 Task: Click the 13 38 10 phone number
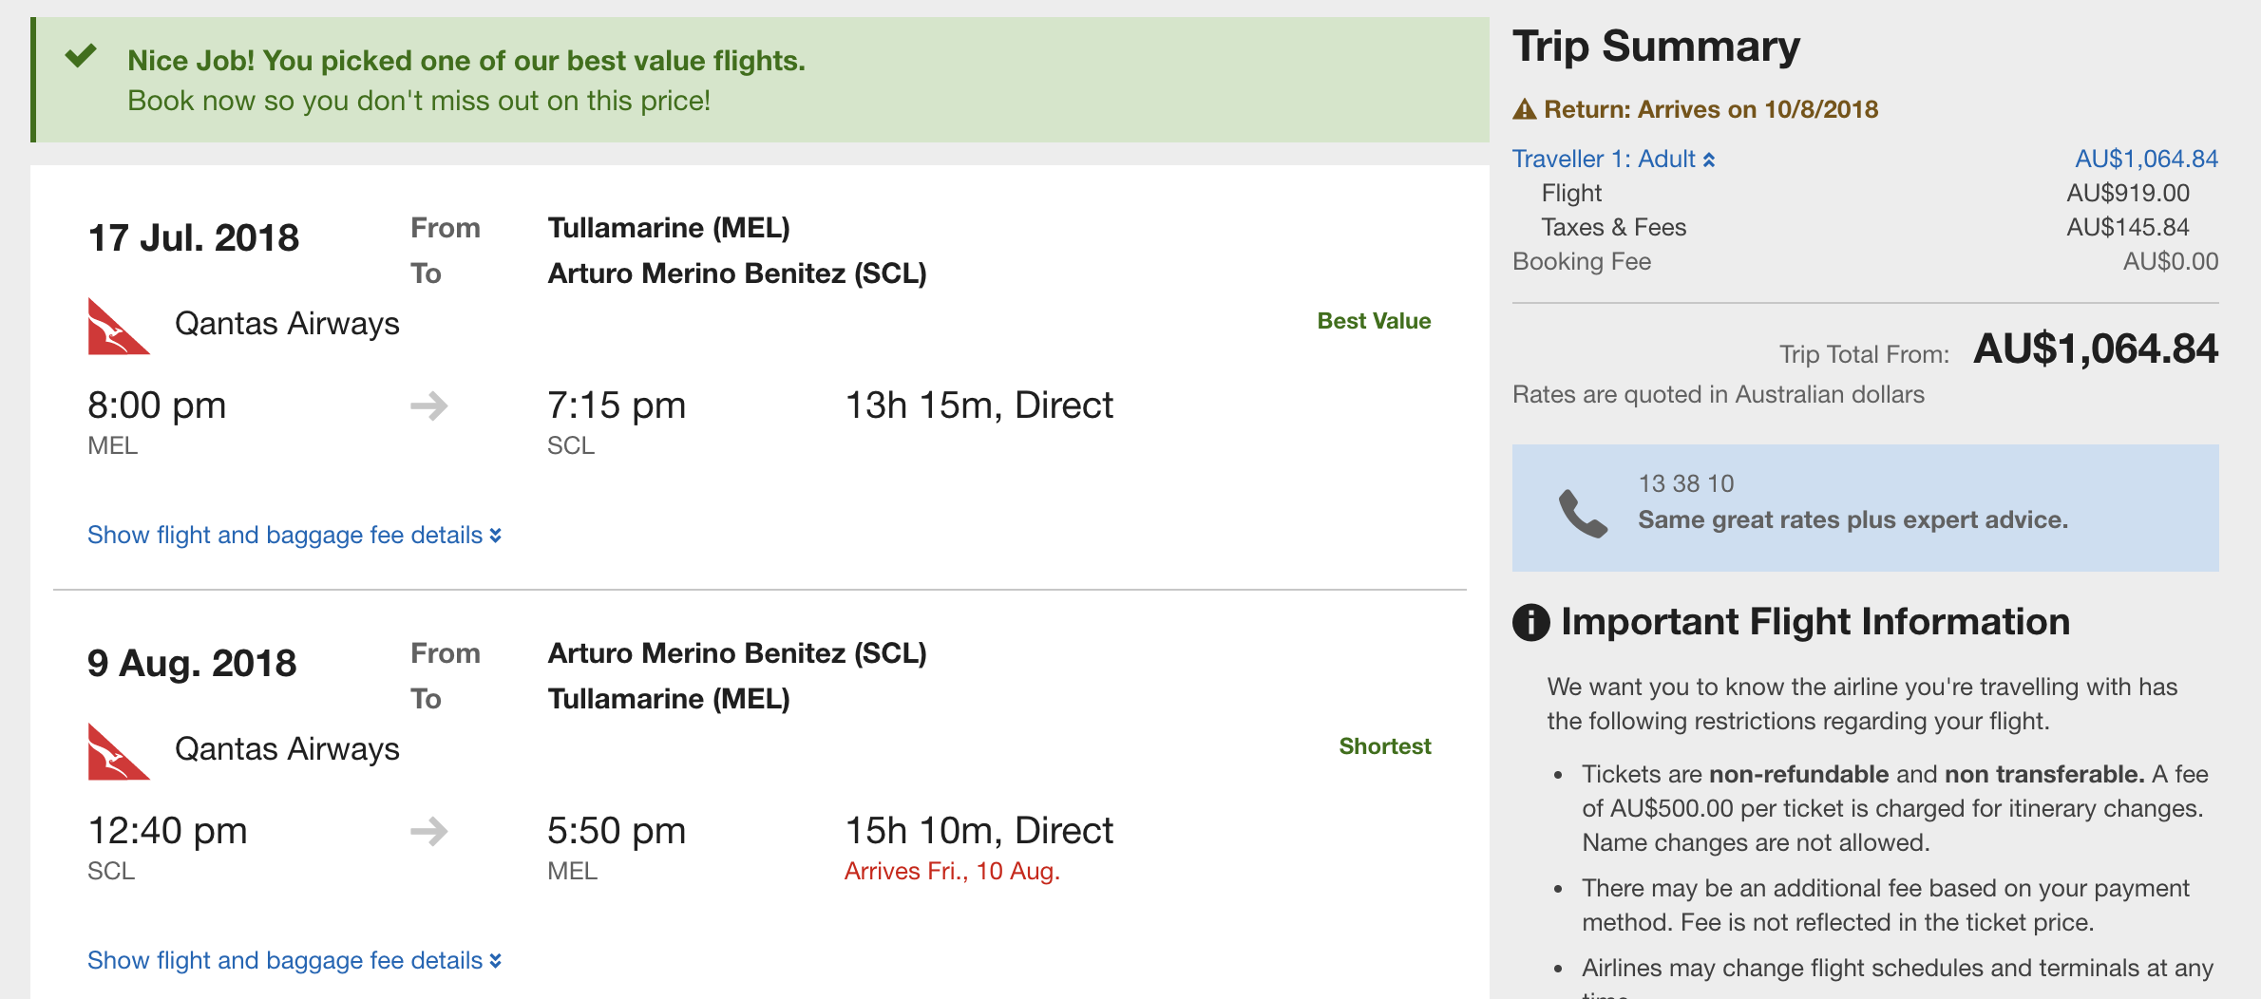tap(1686, 483)
